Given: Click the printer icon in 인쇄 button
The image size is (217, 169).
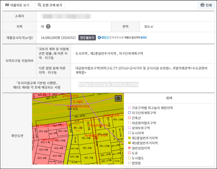Looking at the screenshot, I should [202, 5].
